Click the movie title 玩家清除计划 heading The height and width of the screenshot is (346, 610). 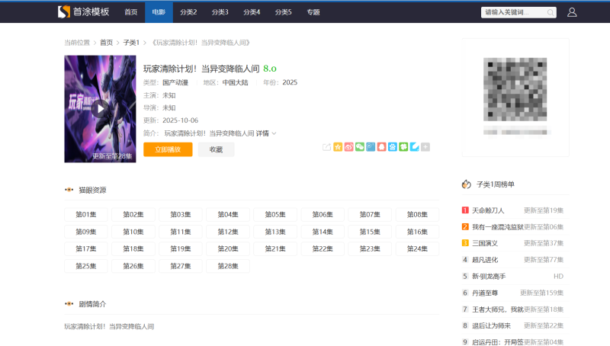tap(201, 69)
